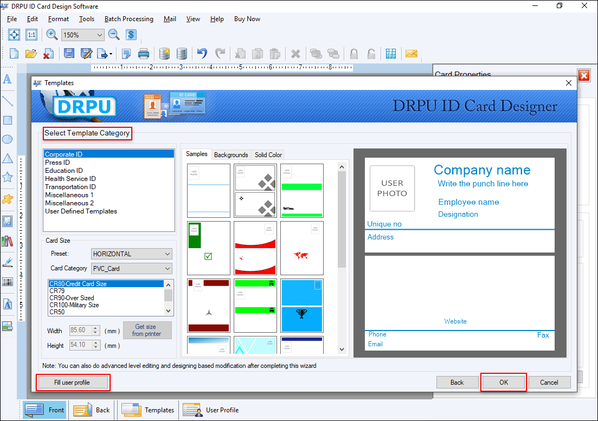Click the delete X icon in toolbar
Screen dimensions: 598x421
tap(295, 54)
